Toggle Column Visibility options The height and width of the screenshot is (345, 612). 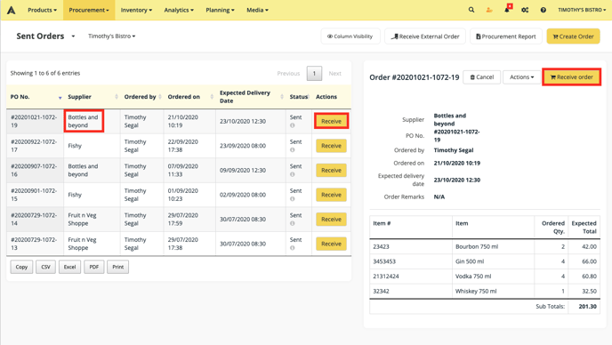(350, 36)
